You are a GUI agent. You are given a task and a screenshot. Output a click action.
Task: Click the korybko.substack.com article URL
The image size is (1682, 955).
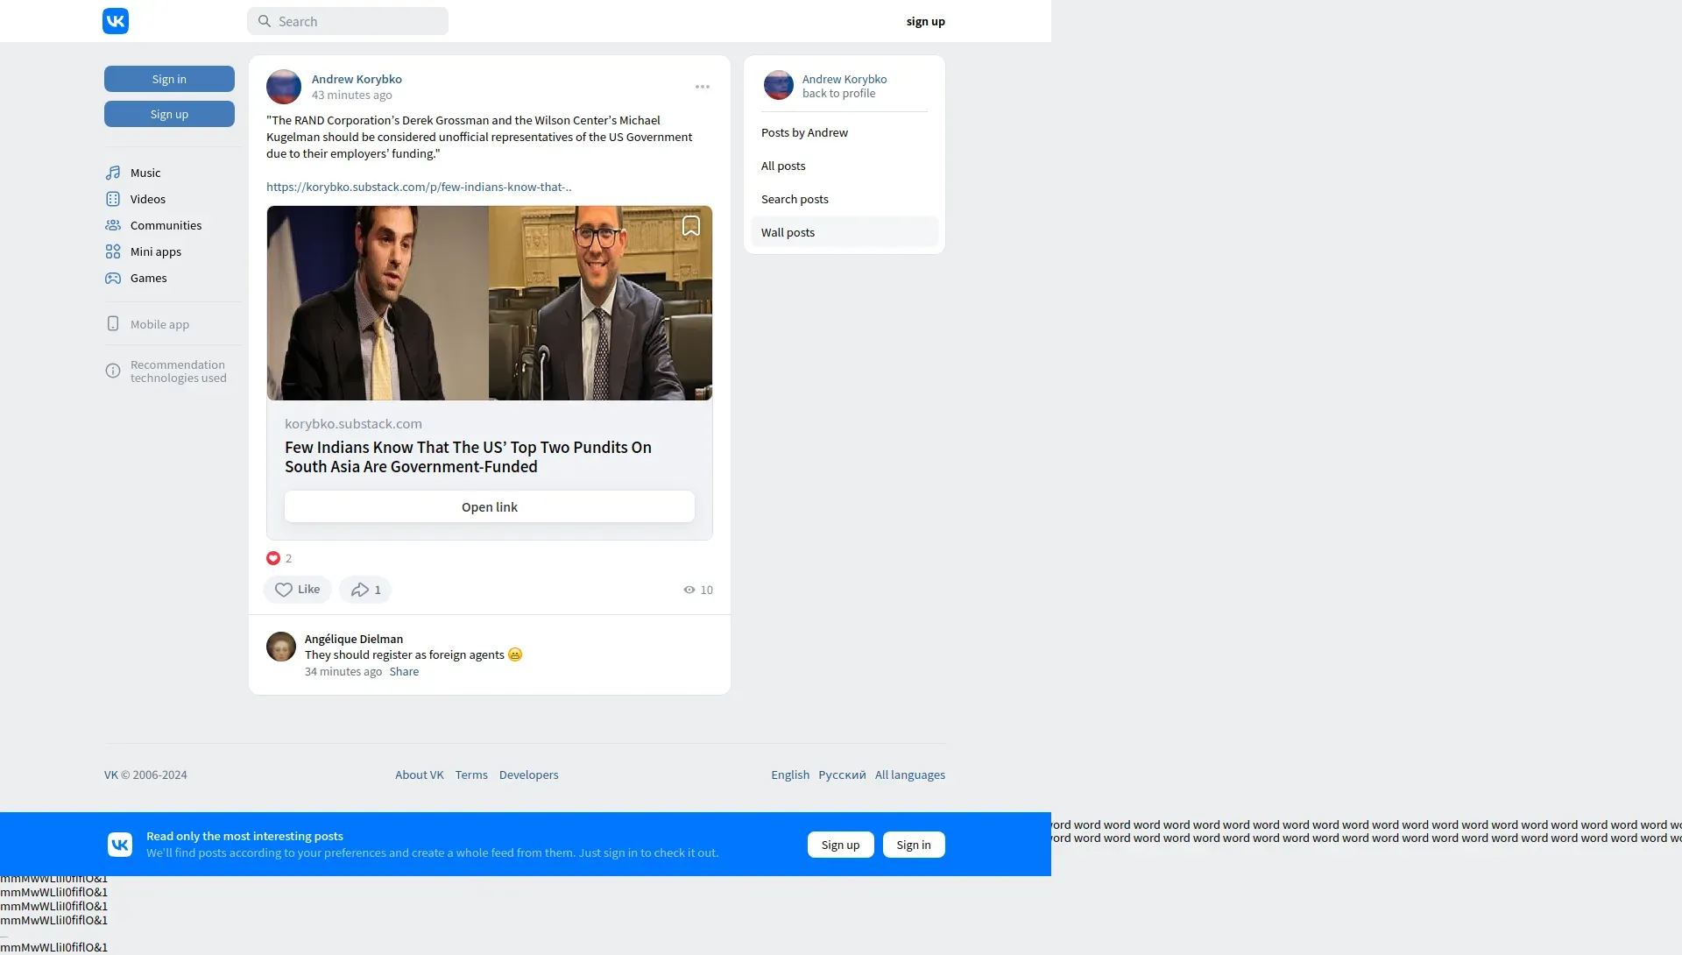(x=419, y=187)
